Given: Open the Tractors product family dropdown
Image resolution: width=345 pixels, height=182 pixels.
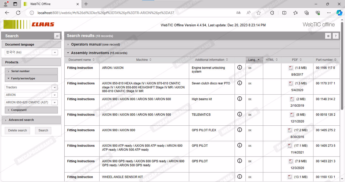Looking at the screenshot, I should 55,87.
